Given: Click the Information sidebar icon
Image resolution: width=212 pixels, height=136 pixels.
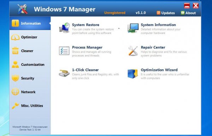Looking at the screenshot, I should pos(15,23).
